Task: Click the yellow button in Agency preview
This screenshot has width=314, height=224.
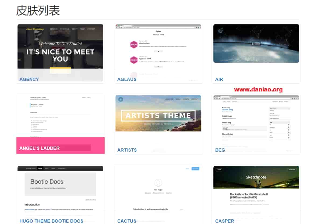Action: point(60,70)
